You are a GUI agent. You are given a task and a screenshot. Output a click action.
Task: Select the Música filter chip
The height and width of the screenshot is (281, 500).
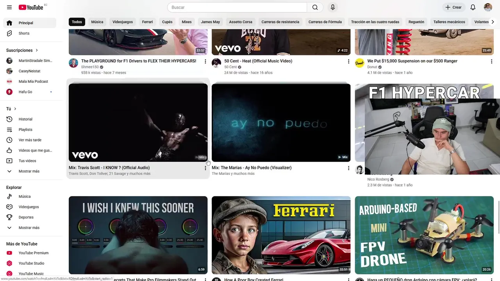[97, 22]
